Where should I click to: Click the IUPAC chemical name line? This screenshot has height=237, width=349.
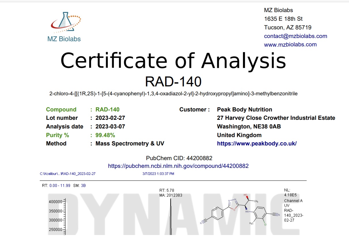coord(173,94)
